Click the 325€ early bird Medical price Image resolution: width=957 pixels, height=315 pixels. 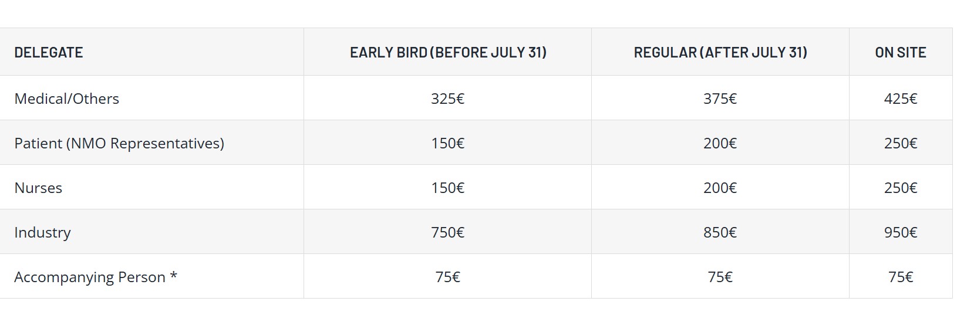point(448,99)
